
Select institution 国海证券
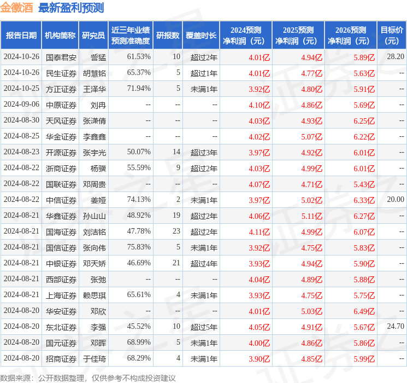click(61, 232)
